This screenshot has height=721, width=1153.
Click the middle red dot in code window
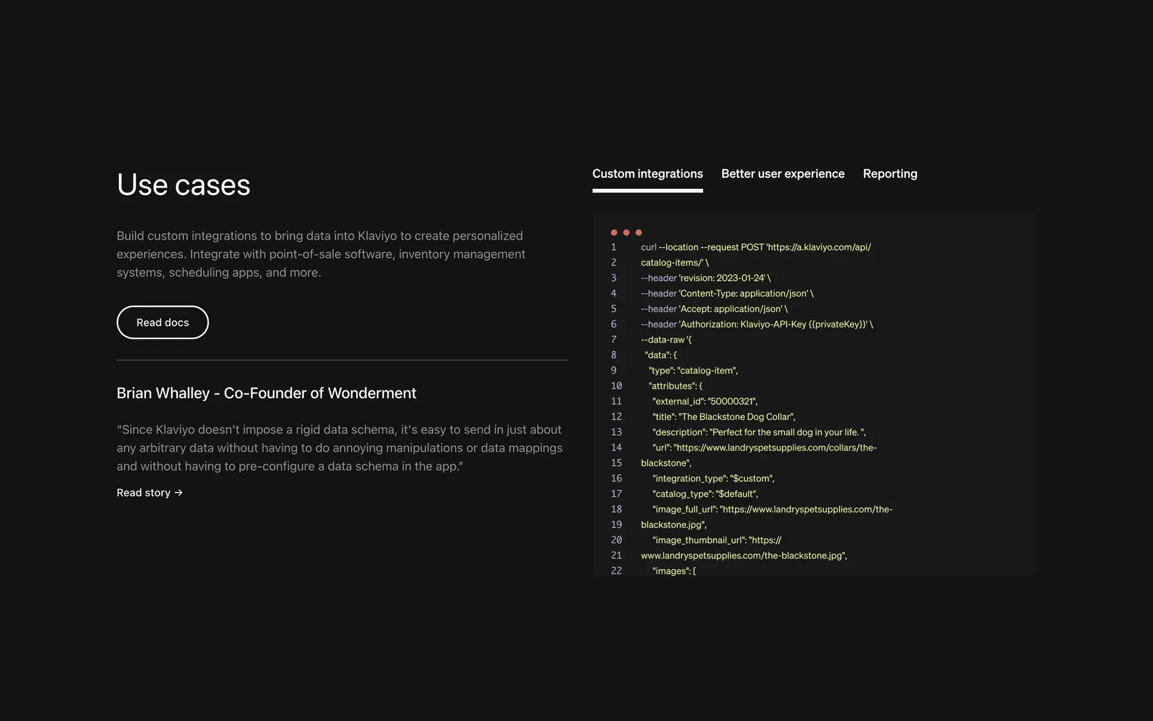point(626,233)
